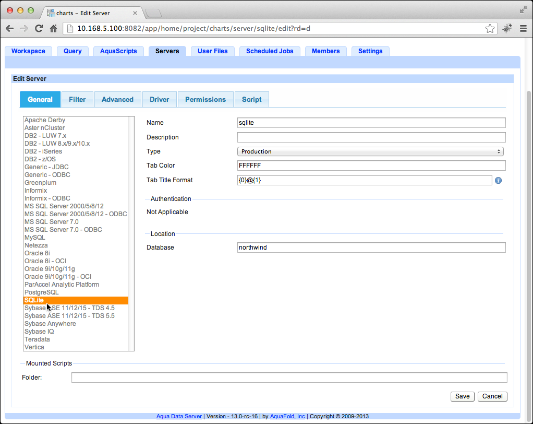Expand the Type dropdown showing Production
Image resolution: width=533 pixels, height=424 pixels.
[370, 151]
